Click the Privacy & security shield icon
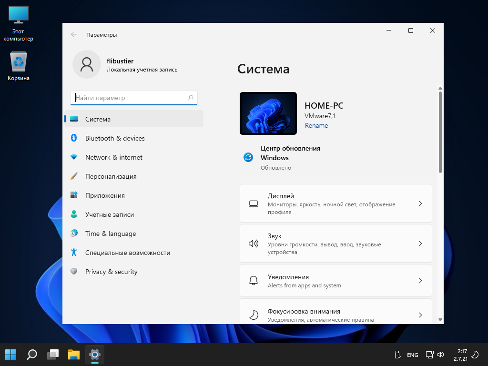 (x=74, y=272)
